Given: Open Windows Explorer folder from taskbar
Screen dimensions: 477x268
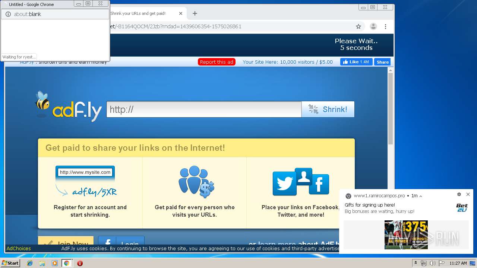Looking at the screenshot, I should pos(42,263).
